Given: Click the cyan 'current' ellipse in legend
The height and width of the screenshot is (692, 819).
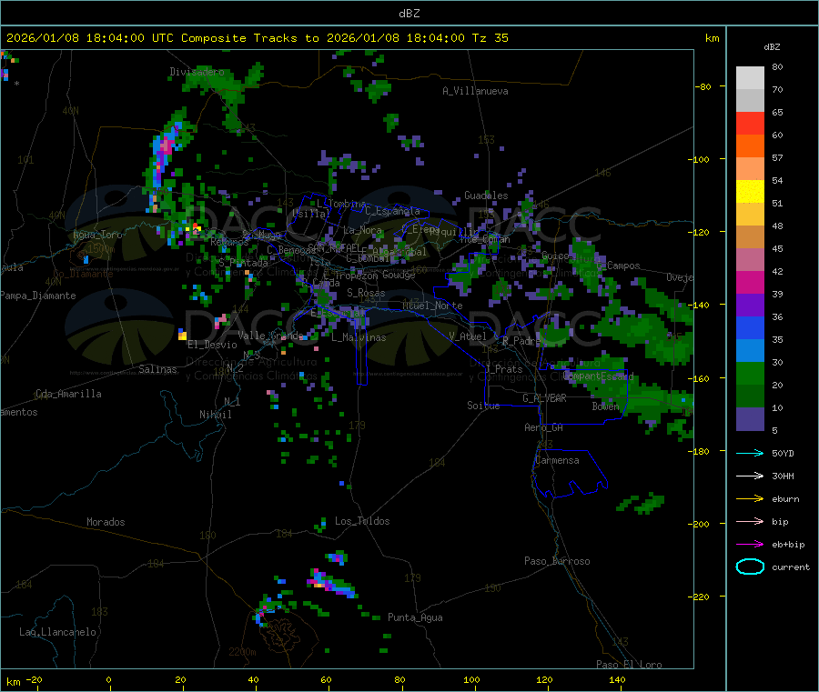Looking at the screenshot, I should [750, 567].
